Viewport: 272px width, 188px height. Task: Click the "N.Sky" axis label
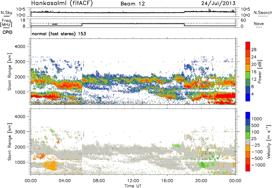(6, 13)
